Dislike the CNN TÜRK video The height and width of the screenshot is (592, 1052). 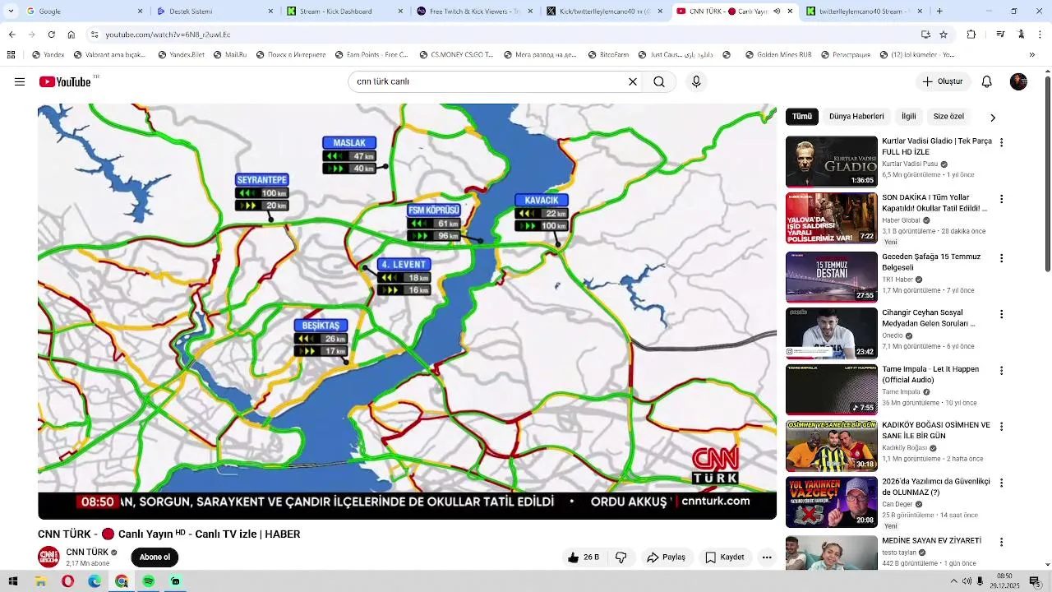click(x=621, y=557)
